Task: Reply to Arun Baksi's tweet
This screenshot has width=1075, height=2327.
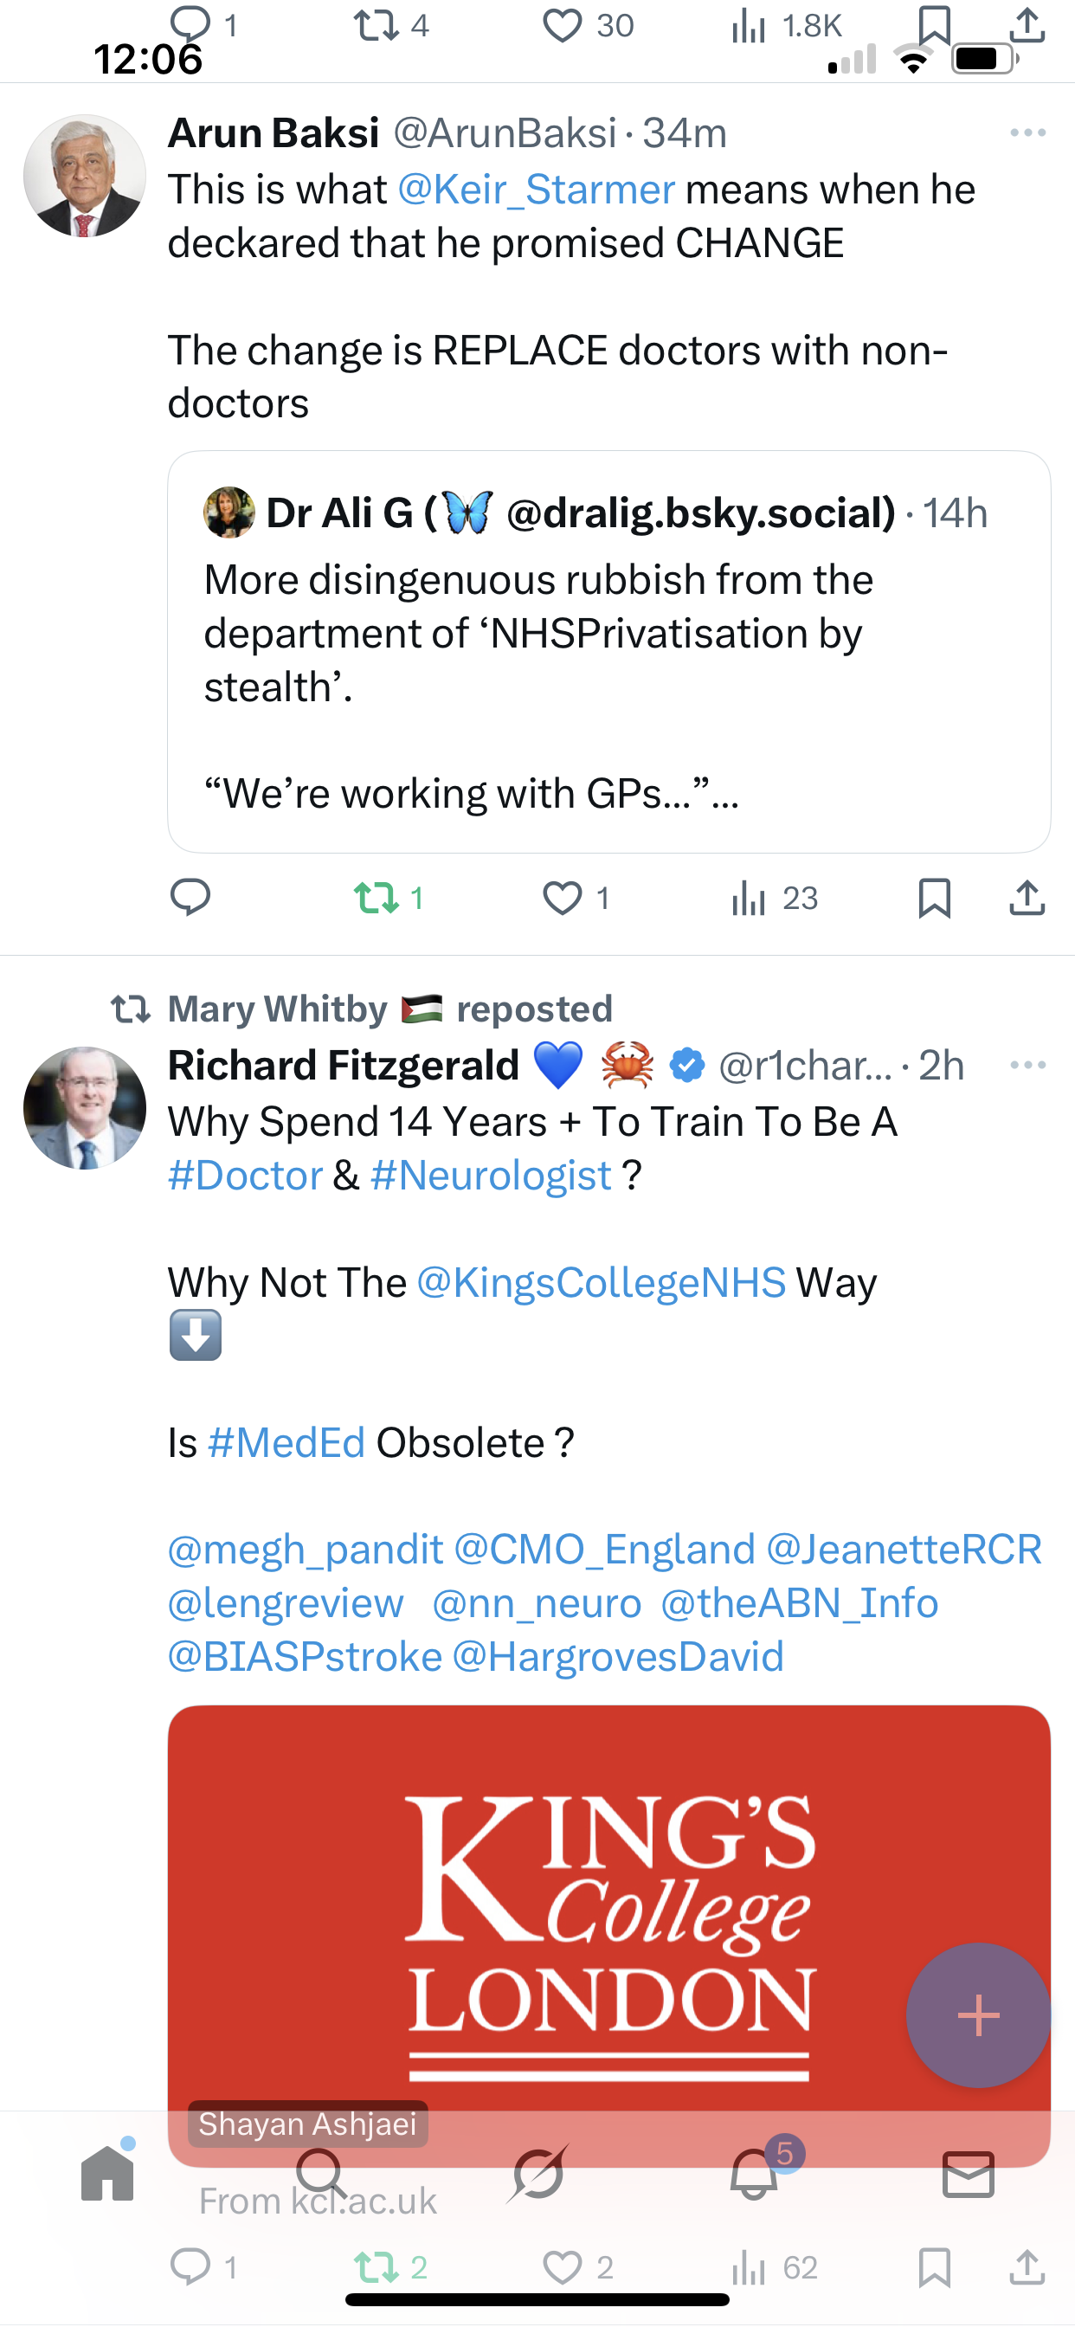Action: click(190, 898)
